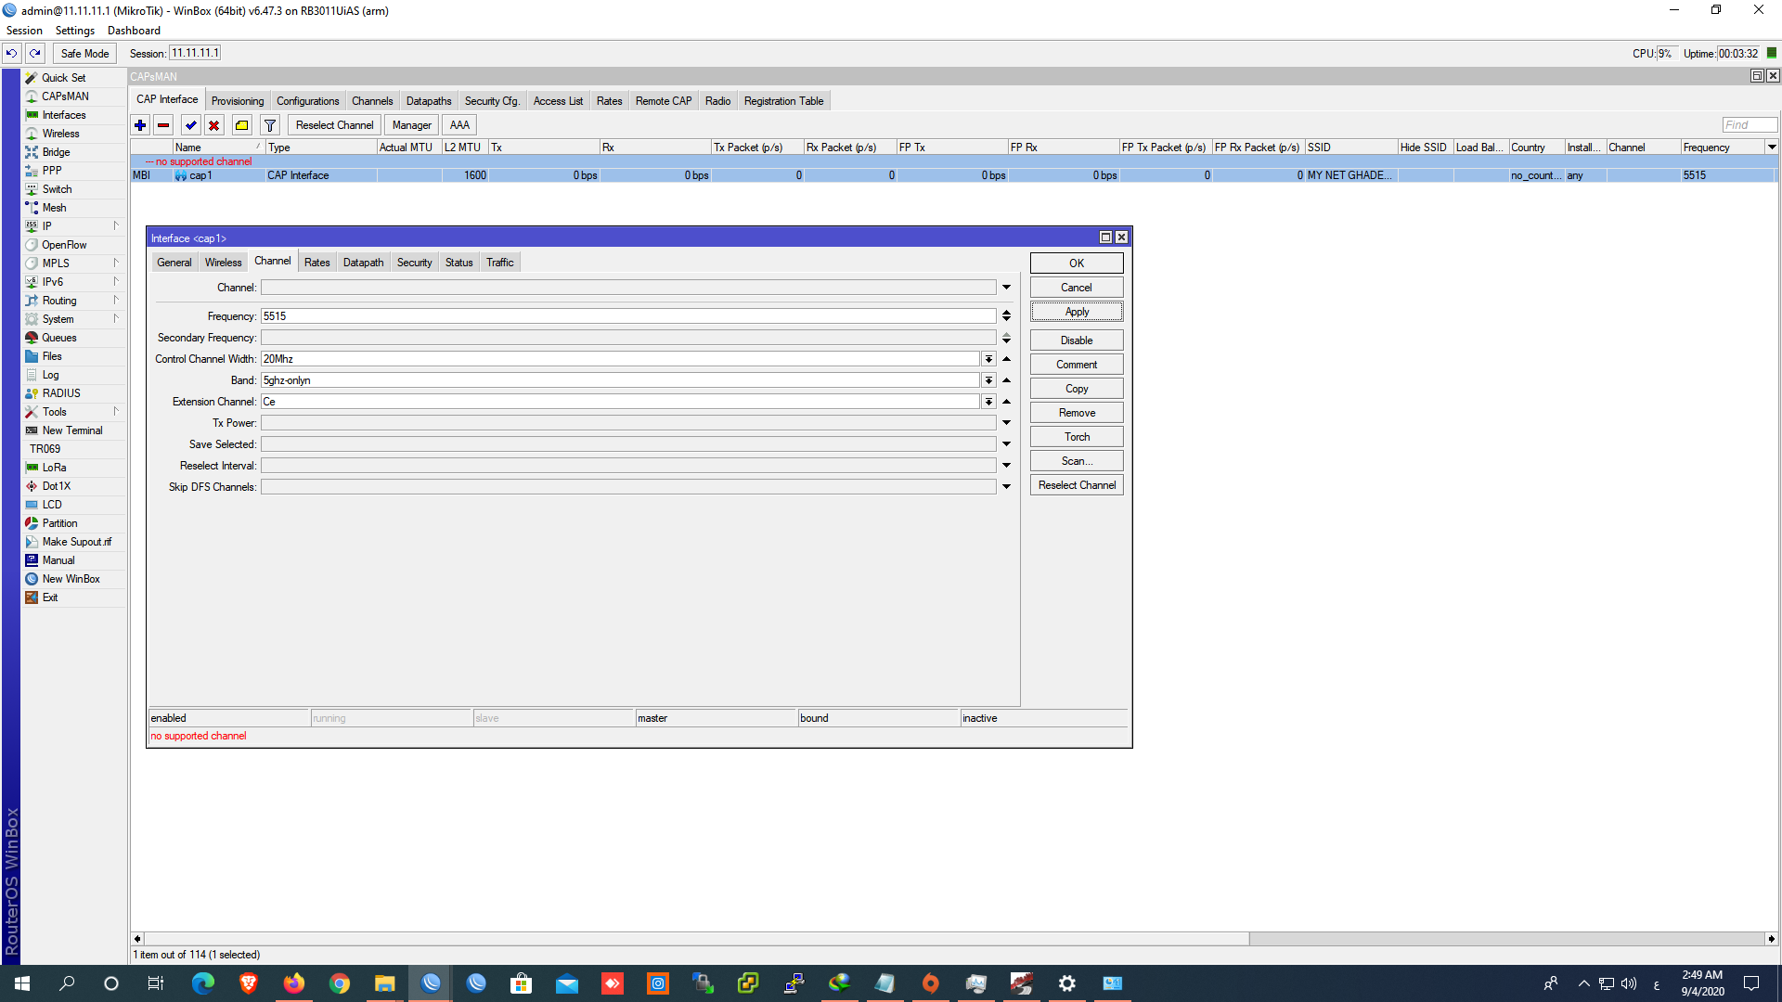
Task: Open the Status tab in cap1 dialog
Action: point(458,262)
